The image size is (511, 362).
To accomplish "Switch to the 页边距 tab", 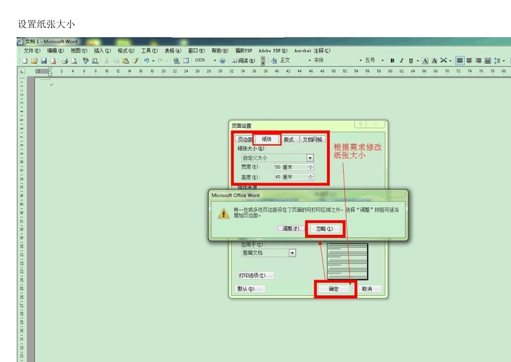I will (x=245, y=140).
